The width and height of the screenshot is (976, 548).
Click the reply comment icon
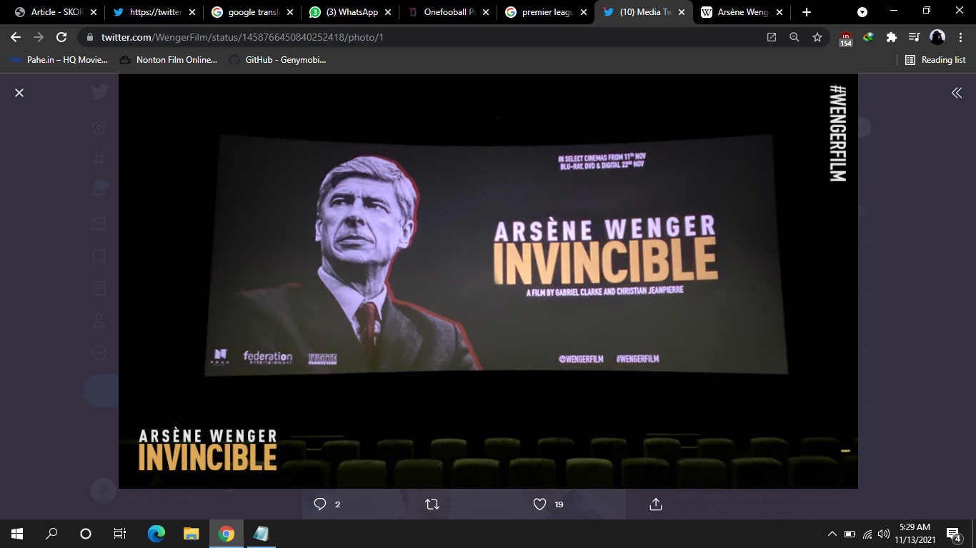pos(320,504)
